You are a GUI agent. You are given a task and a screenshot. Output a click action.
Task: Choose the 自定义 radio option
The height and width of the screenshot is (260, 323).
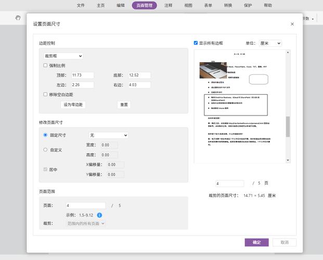(45, 150)
